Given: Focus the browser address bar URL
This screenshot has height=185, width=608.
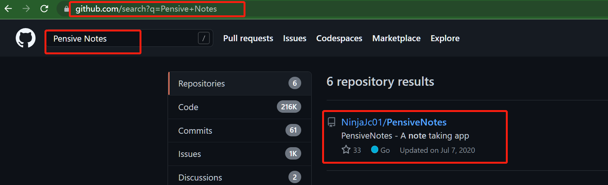Looking at the screenshot, I should click(146, 9).
